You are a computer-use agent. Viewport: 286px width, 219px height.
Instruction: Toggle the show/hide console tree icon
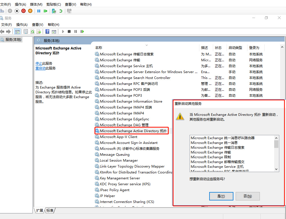tap(17, 31)
